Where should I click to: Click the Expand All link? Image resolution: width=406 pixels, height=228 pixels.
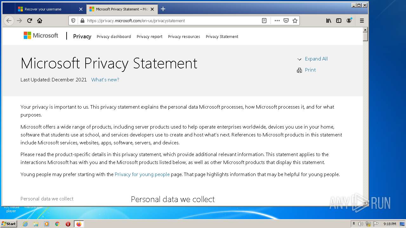click(x=316, y=59)
